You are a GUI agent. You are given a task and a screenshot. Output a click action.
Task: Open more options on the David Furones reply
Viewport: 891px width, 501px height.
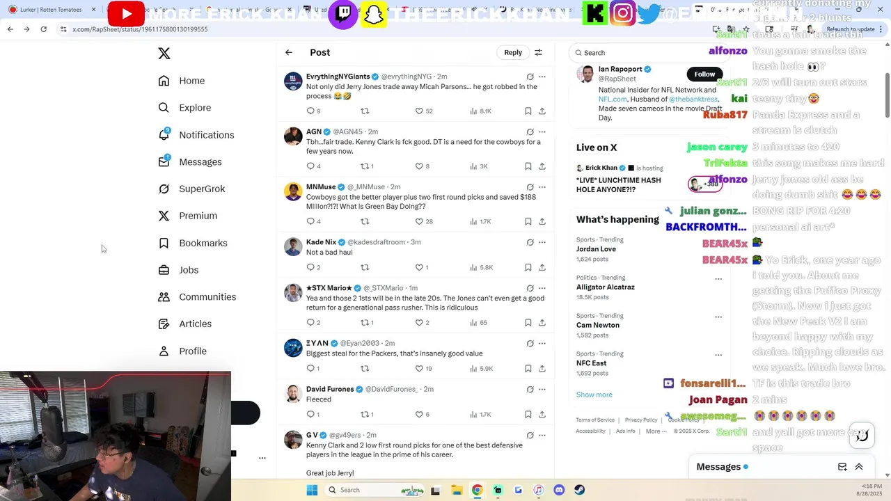[x=542, y=389]
